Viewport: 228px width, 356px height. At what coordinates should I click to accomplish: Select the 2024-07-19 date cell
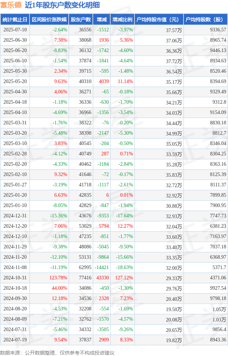15,340
